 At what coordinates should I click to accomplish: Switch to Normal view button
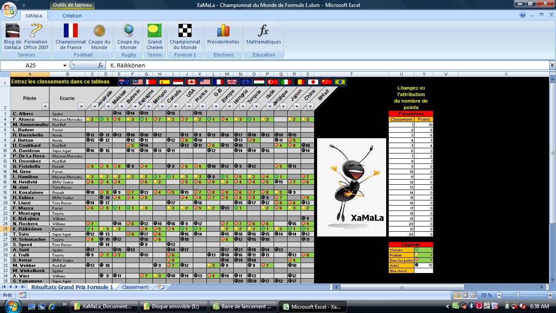[x=457, y=295]
